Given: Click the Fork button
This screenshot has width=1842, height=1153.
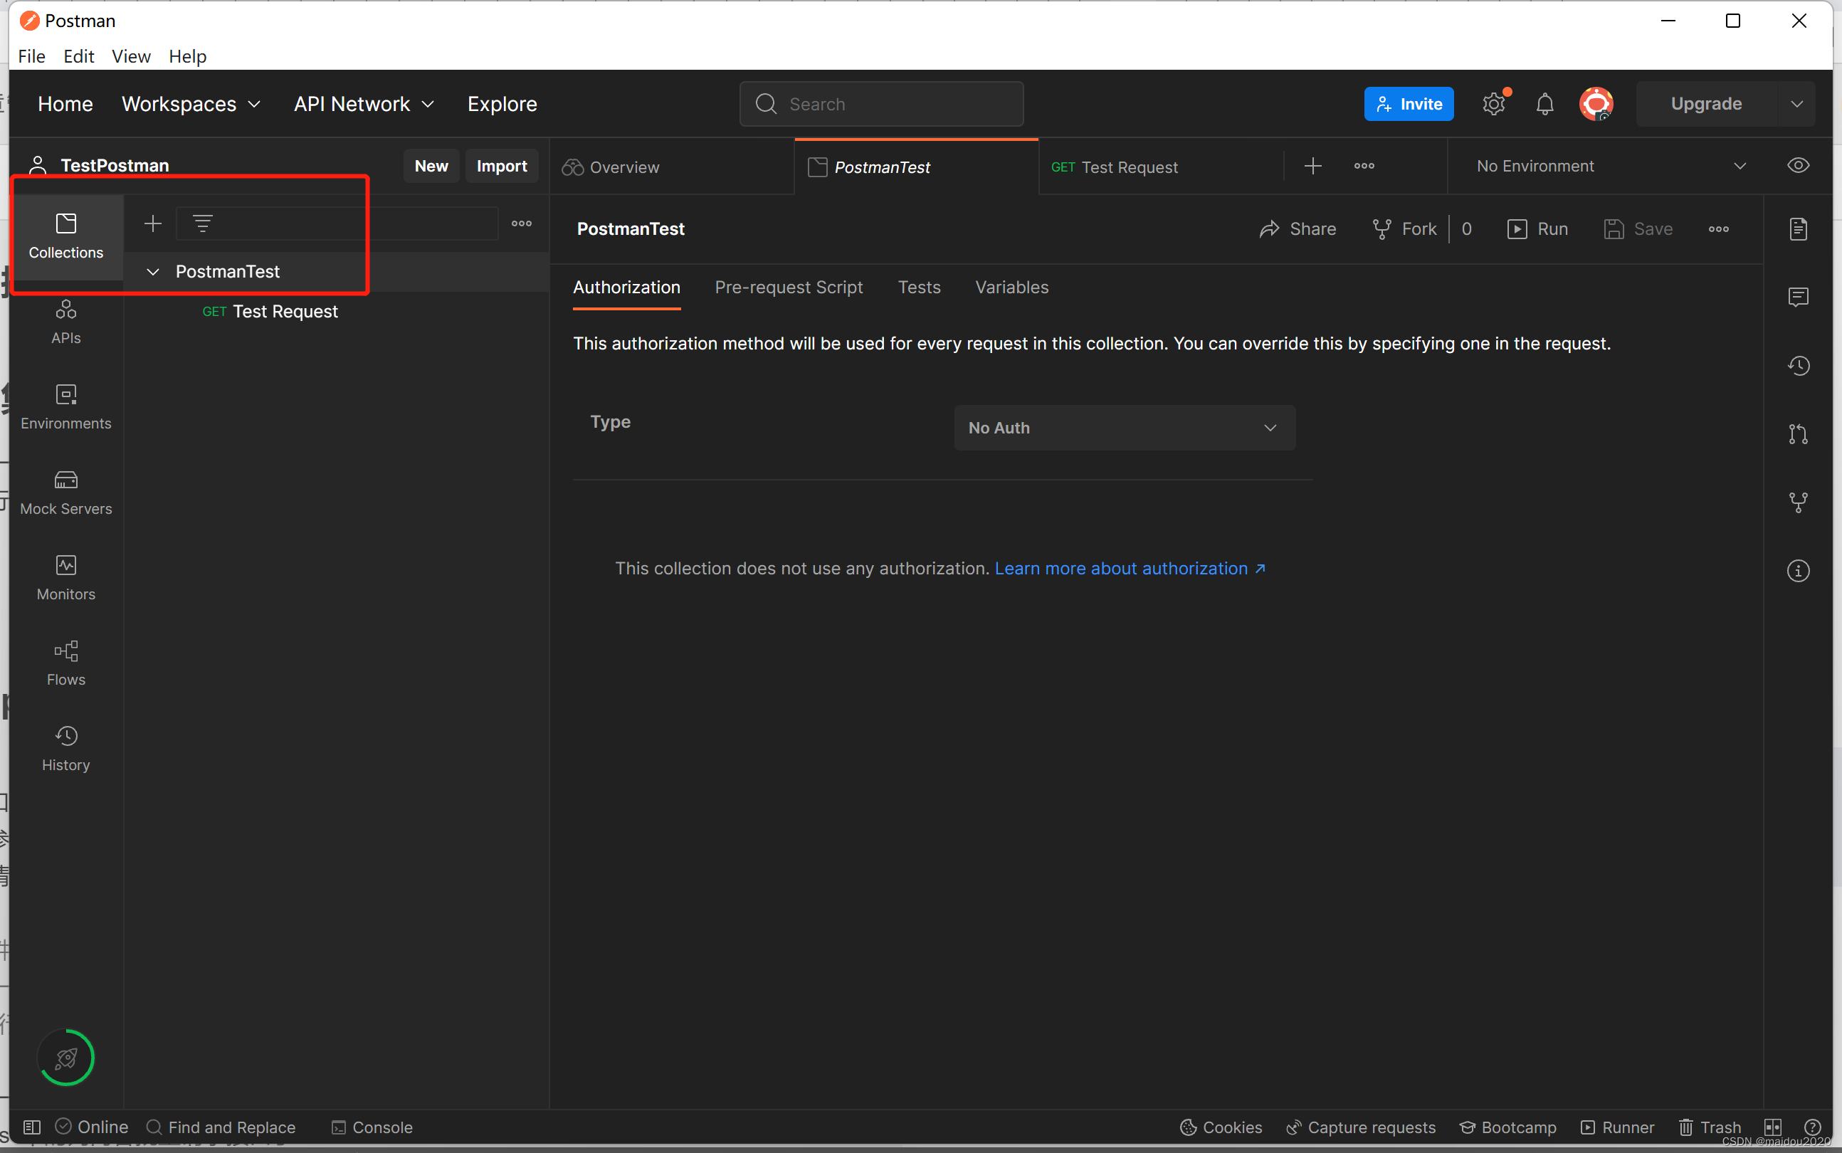Looking at the screenshot, I should pyautogui.click(x=1404, y=228).
